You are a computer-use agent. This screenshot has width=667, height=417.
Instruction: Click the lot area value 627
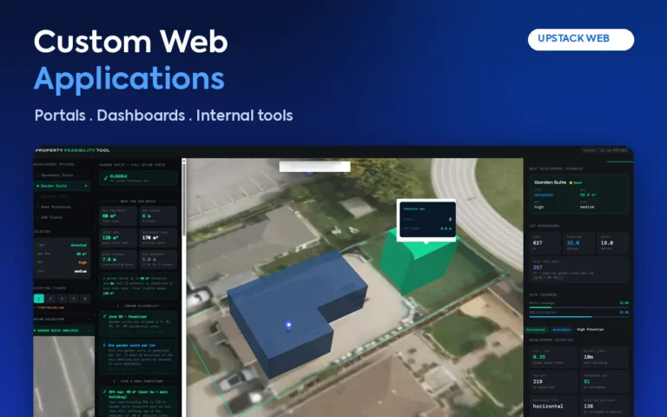pos(538,243)
